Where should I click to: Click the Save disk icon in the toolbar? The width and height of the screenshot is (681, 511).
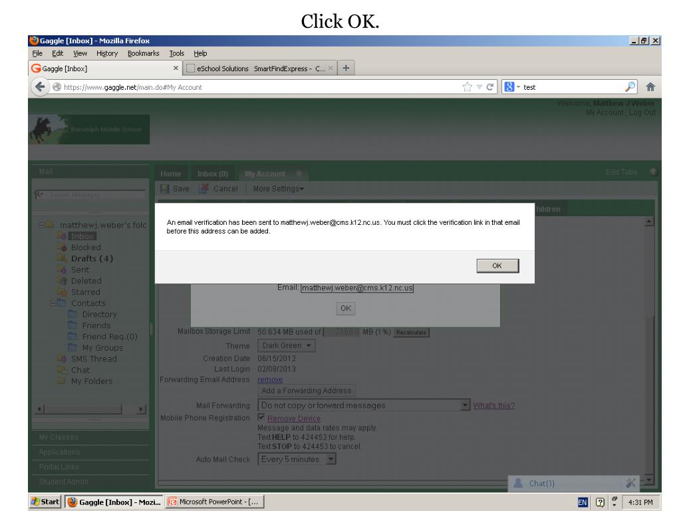(165, 188)
